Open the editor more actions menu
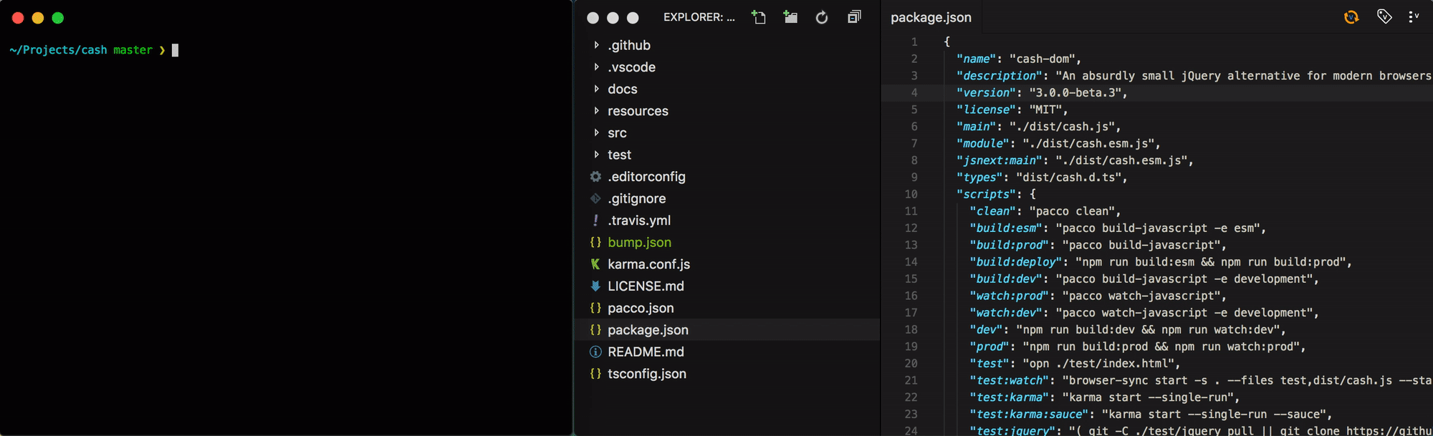The height and width of the screenshot is (436, 1433). click(x=1414, y=16)
